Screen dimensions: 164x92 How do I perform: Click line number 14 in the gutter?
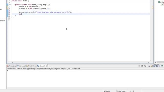9,20
